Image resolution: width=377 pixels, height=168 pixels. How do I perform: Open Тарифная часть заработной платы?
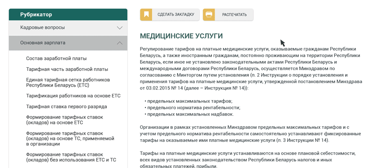pyautogui.click(x=67, y=69)
